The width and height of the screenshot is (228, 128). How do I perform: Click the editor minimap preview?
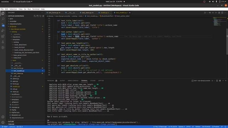(x=219, y=21)
